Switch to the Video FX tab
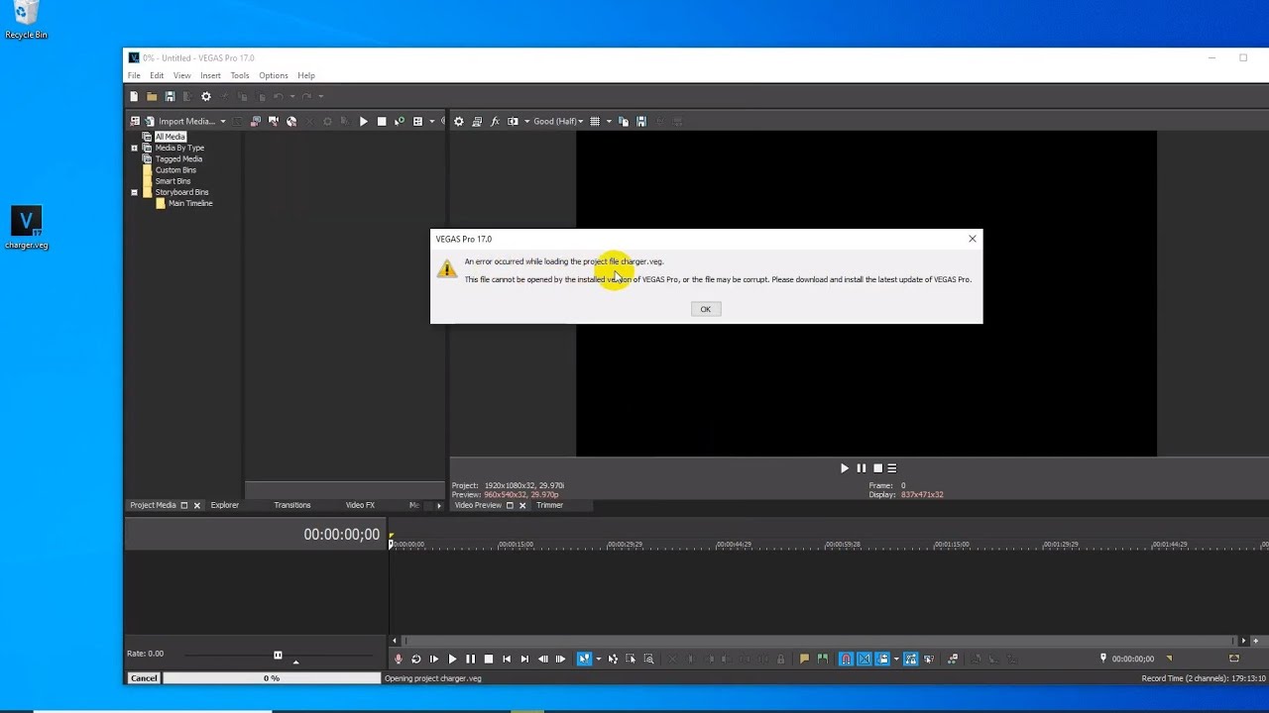The width and height of the screenshot is (1269, 713). click(x=360, y=505)
